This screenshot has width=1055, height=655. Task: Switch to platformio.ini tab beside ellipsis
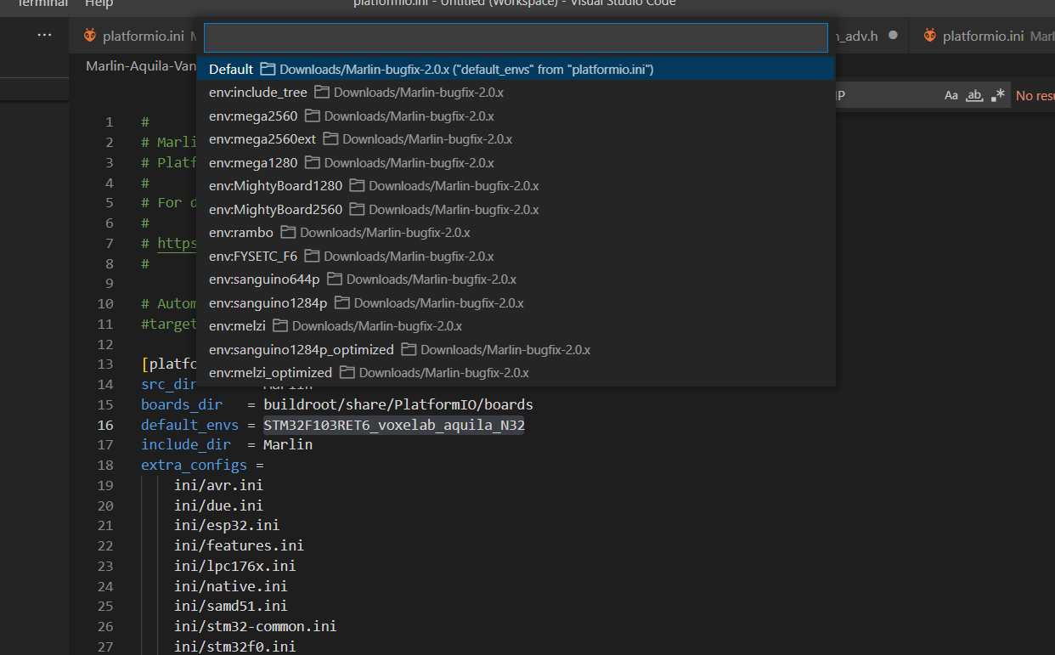[x=136, y=36]
